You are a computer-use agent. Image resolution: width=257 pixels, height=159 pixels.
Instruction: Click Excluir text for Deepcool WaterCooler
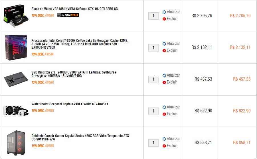172,114
